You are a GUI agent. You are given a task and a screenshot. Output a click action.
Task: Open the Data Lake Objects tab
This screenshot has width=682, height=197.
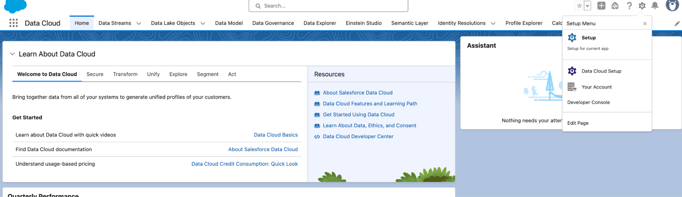click(173, 23)
